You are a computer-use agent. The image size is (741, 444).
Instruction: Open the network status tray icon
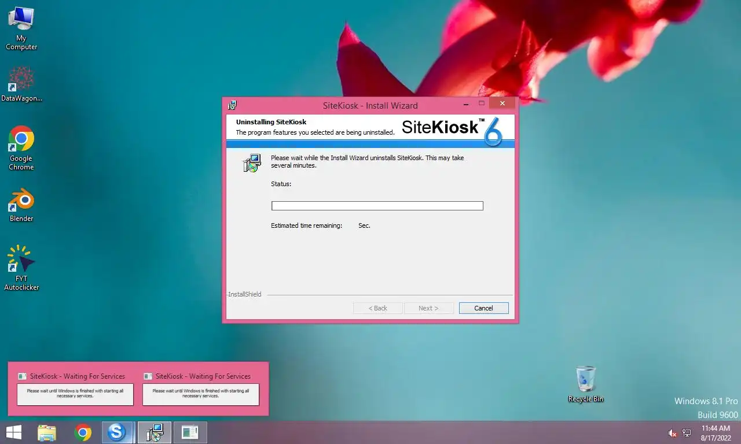click(687, 433)
